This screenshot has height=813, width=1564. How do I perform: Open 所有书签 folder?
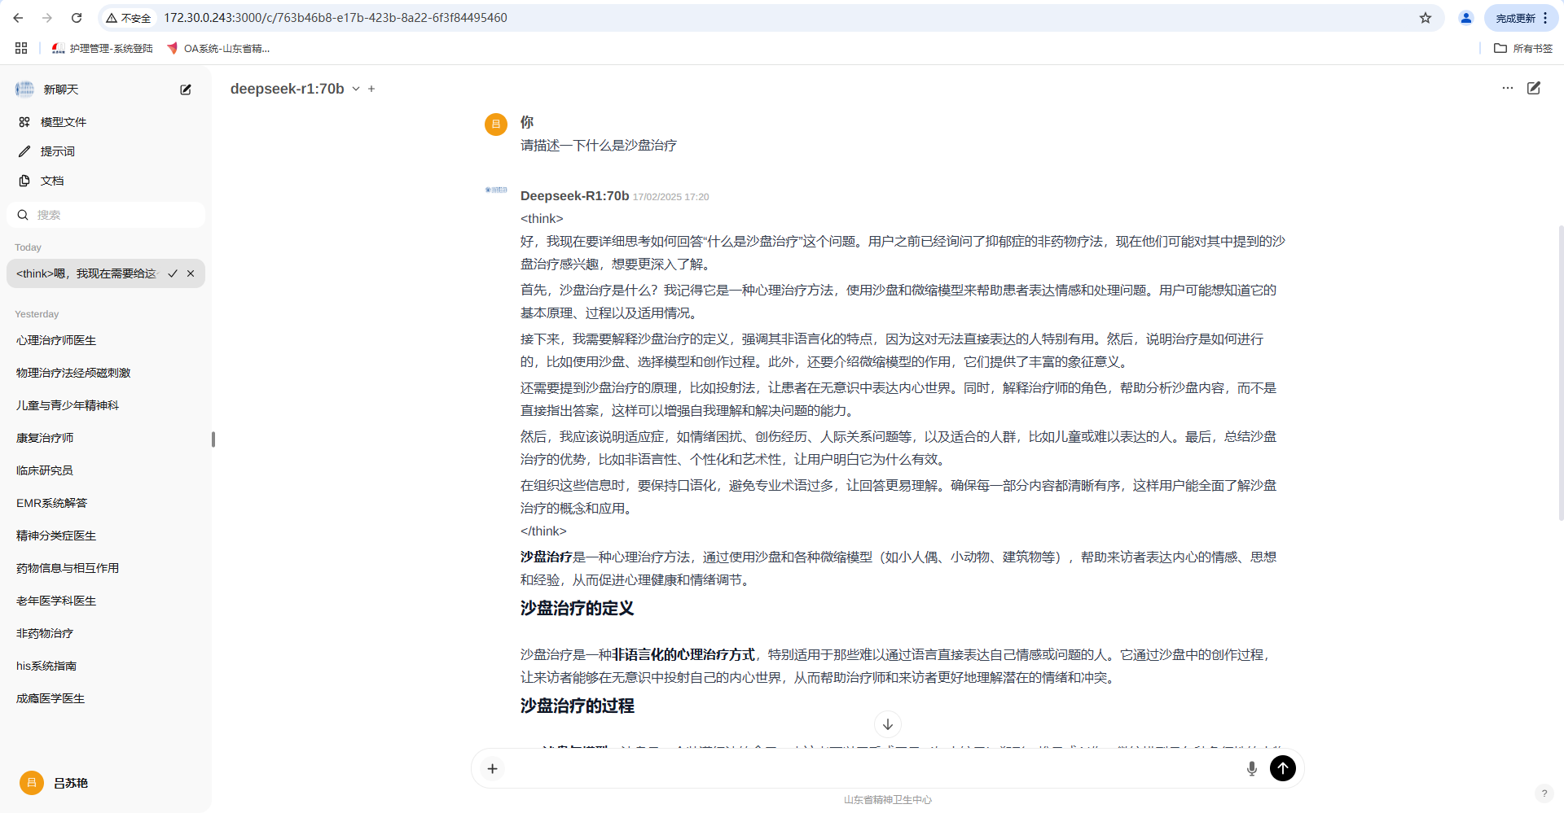pos(1523,49)
